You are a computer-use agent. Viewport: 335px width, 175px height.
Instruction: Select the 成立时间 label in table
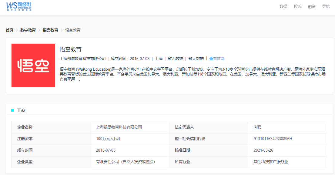click(x=25, y=150)
